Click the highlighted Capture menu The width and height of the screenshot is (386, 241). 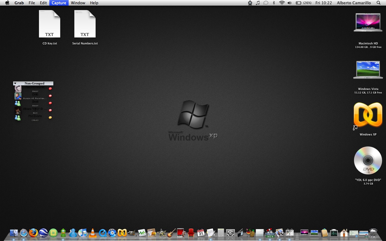click(59, 3)
